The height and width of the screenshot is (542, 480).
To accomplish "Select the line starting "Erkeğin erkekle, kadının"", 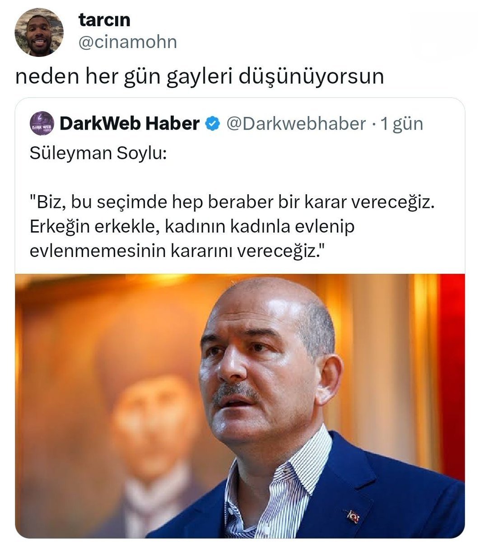I will [192, 226].
